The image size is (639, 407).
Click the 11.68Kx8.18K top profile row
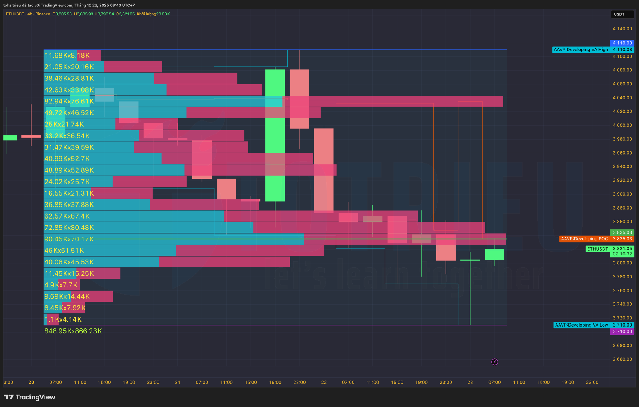(x=67, y=55)
